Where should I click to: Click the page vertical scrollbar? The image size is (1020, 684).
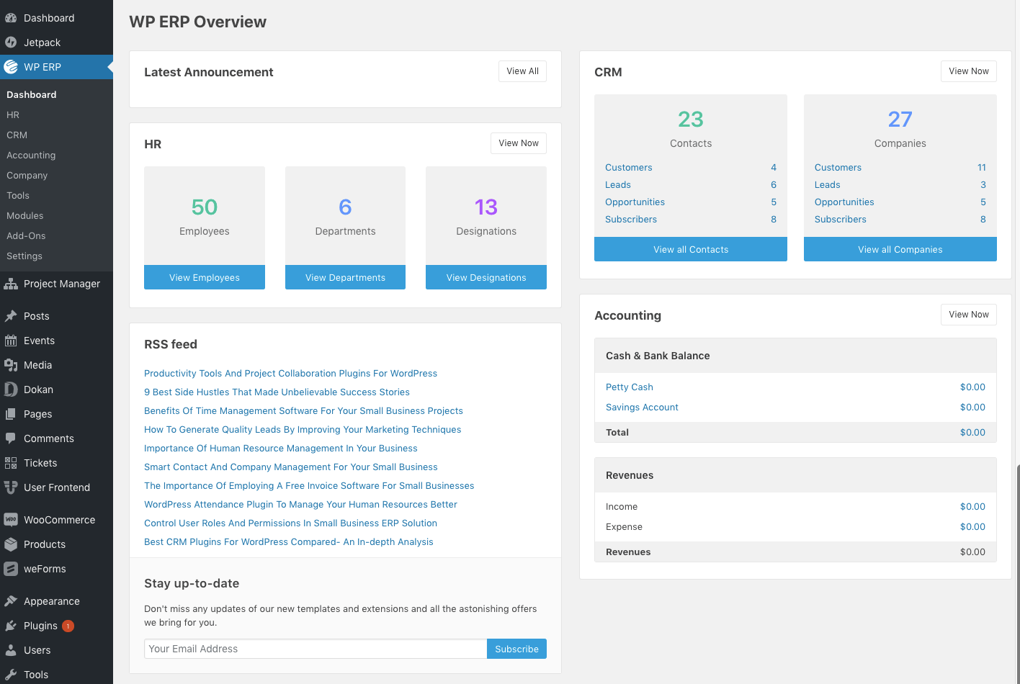(x=1017, y=575)
